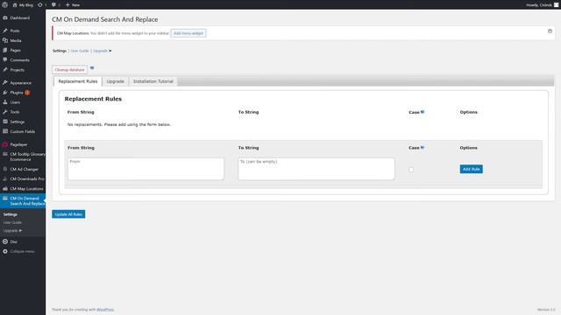Image resolution: width=561 pixels, height=315 pixels.
Task: Open the Upgrade submenu item in the sidebar
Action: point(12,231)
